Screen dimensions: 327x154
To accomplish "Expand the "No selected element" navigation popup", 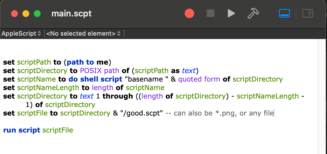I will [x=83, y=34].
